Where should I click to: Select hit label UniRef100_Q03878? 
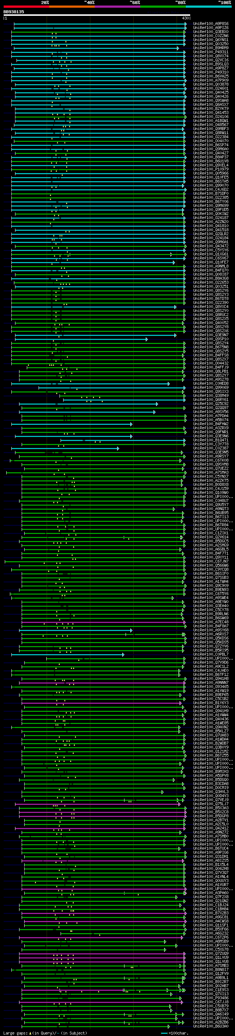pyautogui.click(x=211, y=85)
